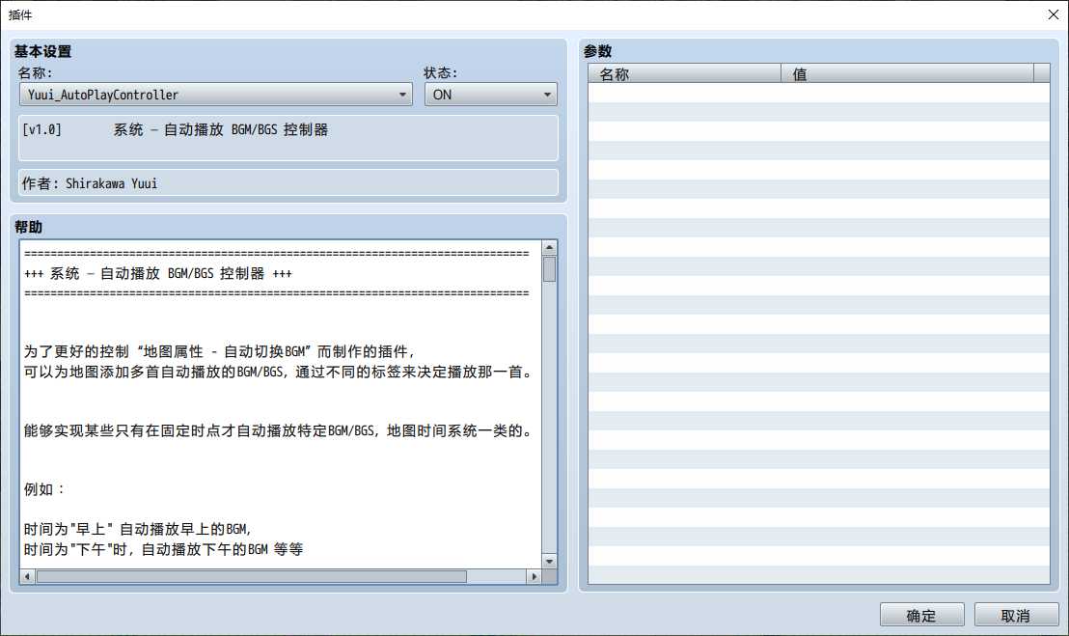This screenshot has width=1069, height=636.
Task: Click the plugin description text box
Action: tap(288, 138)
